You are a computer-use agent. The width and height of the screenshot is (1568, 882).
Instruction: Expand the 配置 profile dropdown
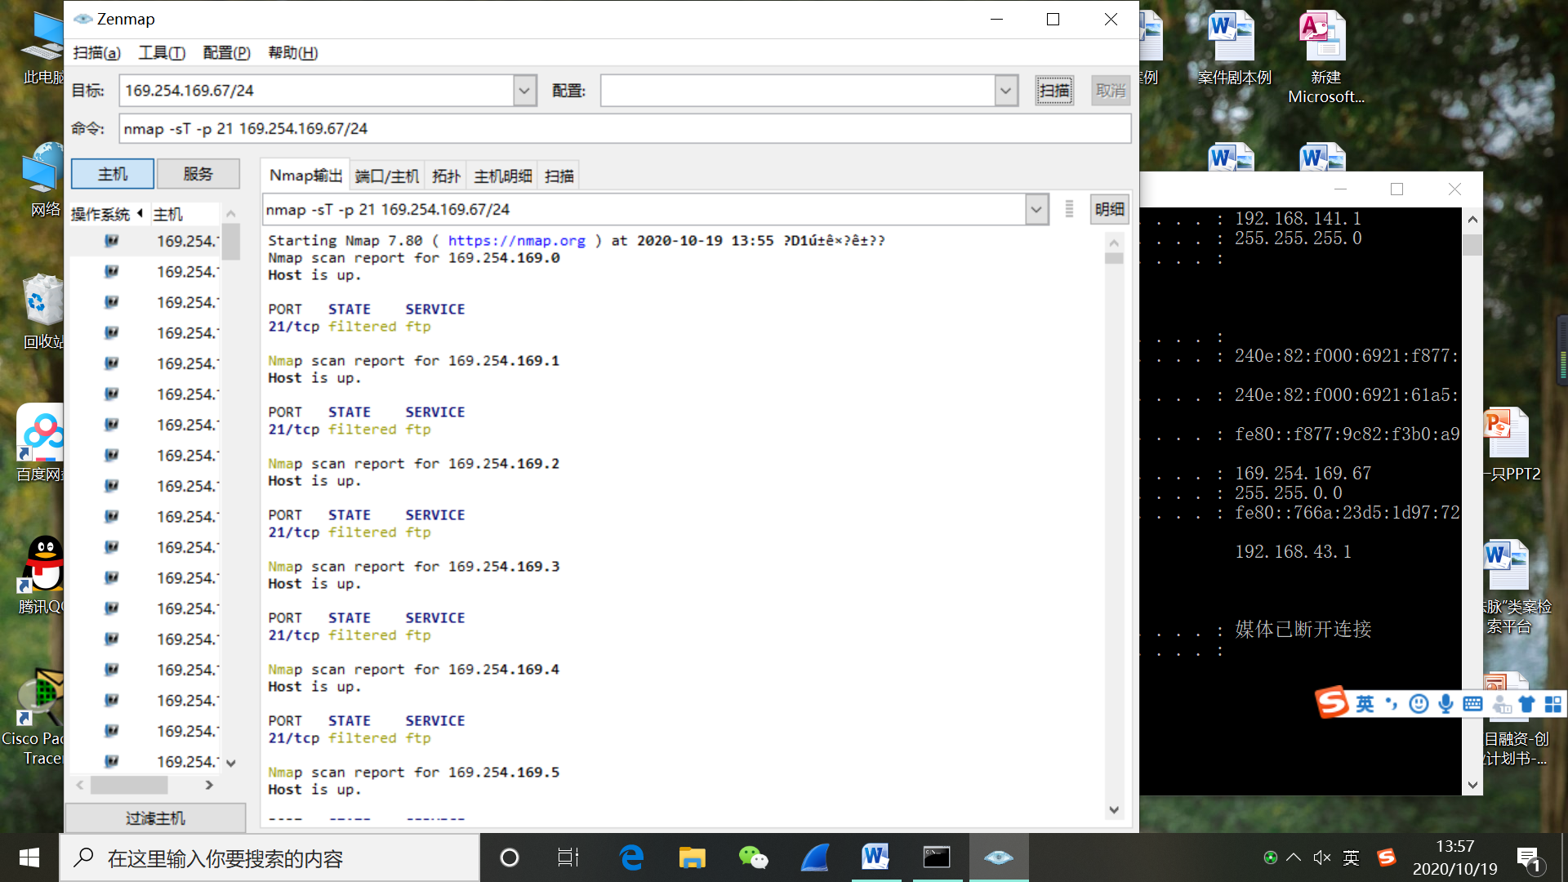(1006, 91)
